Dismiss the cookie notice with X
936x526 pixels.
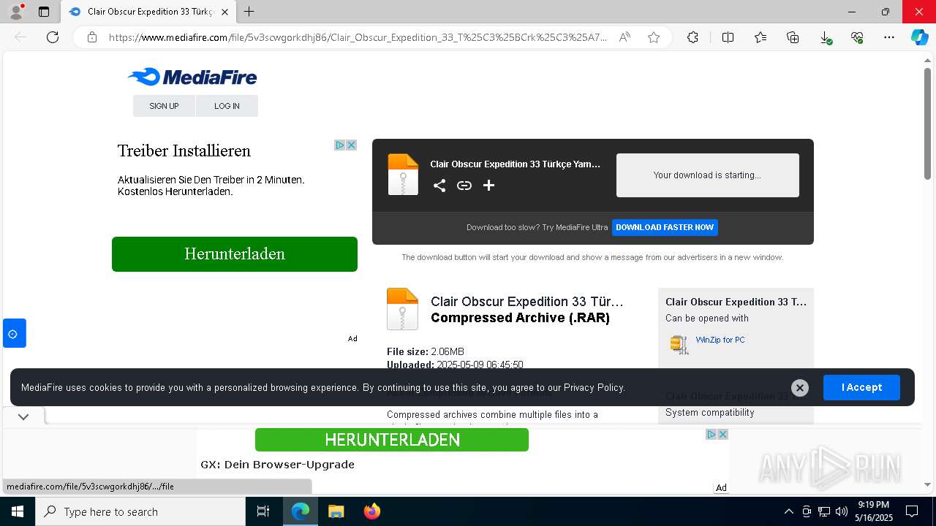(x=800, y=388)
